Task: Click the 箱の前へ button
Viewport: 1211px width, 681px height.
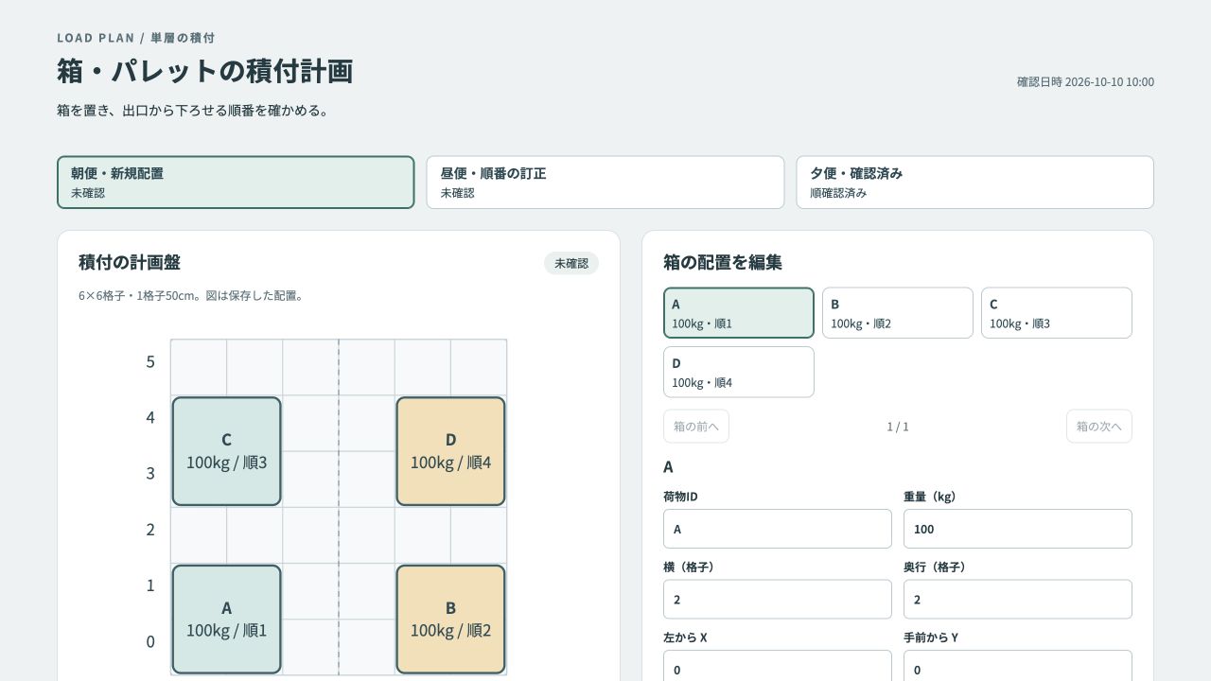Action: (696, 427)
